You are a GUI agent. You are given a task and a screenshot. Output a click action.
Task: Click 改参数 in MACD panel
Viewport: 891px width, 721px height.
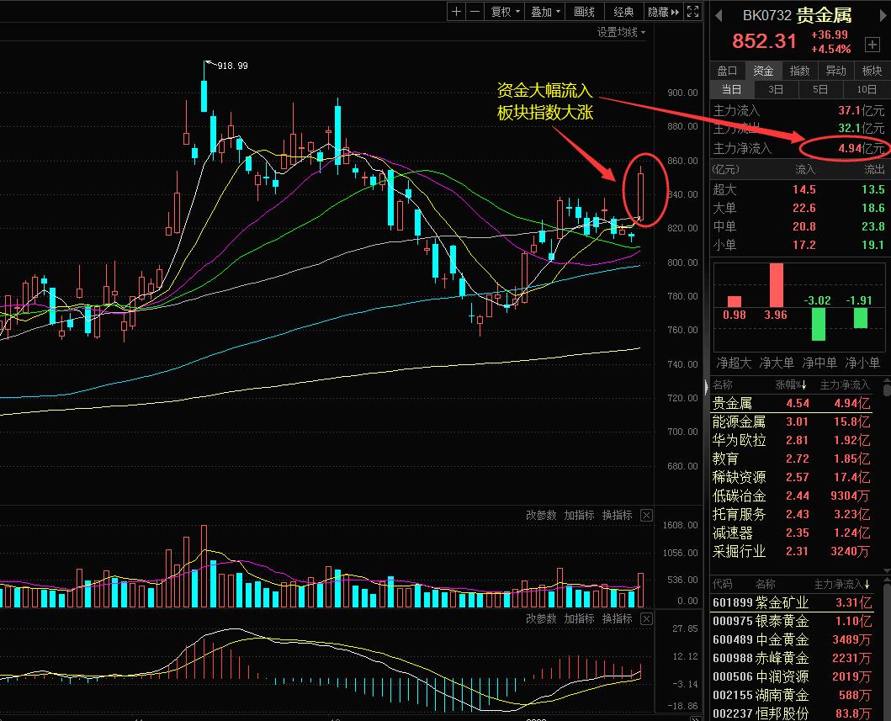click(x=540, y=618)
